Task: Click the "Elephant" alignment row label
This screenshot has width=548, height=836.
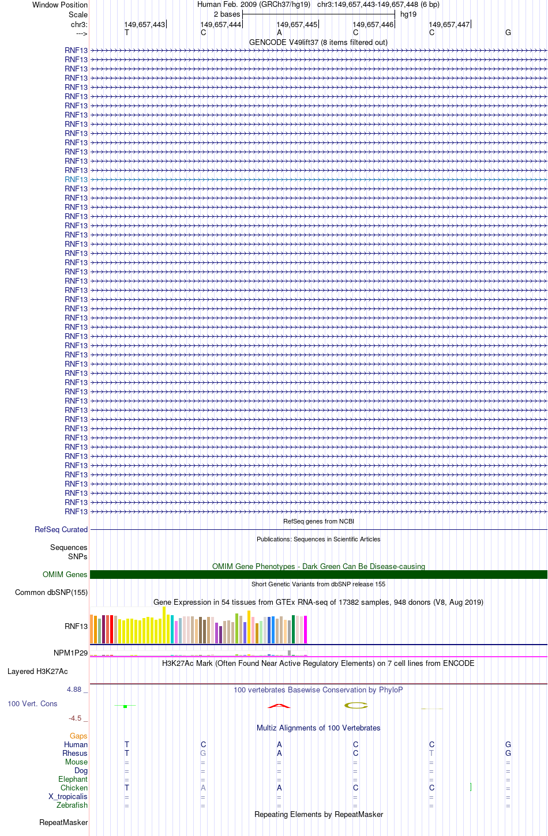Action: (73, 779)
